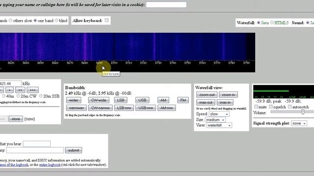Click the logbook comments input field
This screenshot has height=176, width=314.
pos(35,150)
